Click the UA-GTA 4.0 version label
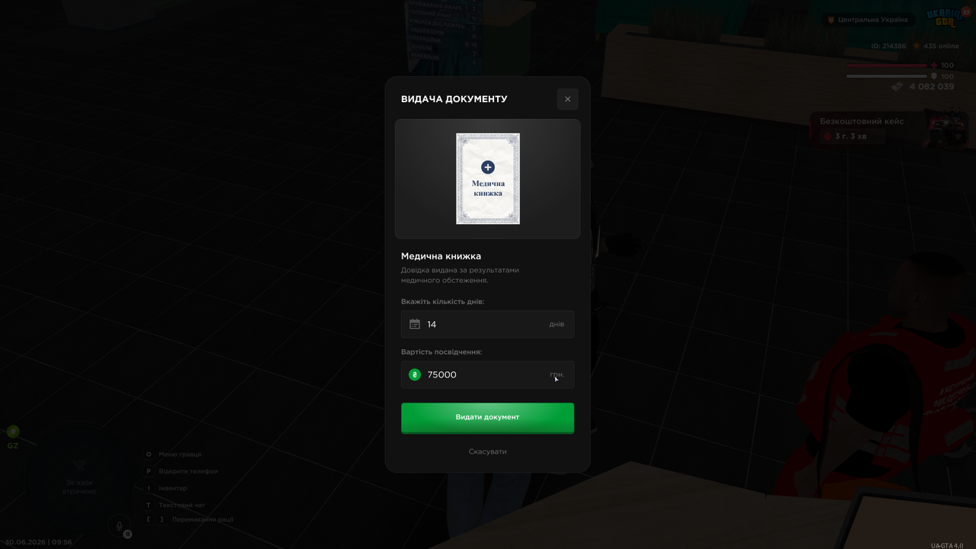Image resolution: width=976 pixels, height=549 pixels. click(x=947, y=545)
